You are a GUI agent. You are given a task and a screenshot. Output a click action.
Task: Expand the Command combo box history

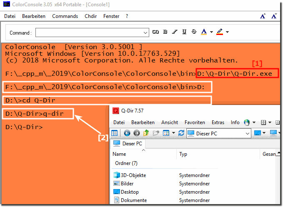tap(145, 32)
